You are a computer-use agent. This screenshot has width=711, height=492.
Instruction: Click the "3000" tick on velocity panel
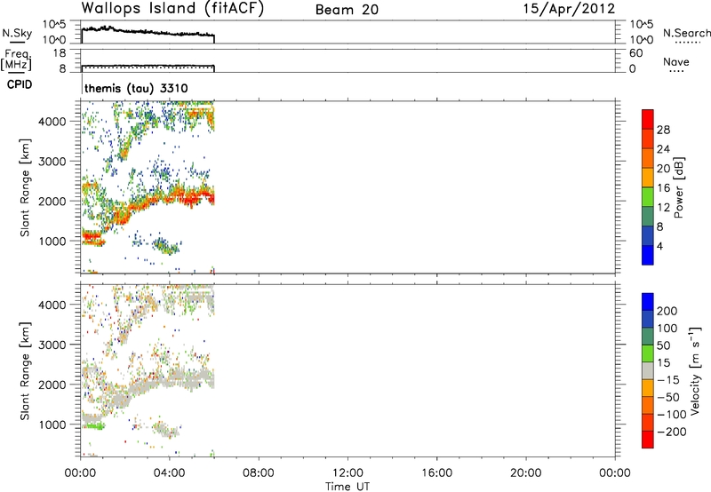(x=52, y=345)
